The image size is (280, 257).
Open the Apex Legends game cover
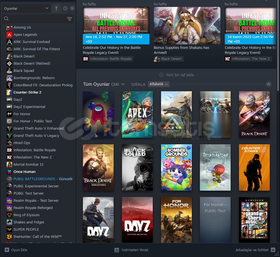click(137, 115)
